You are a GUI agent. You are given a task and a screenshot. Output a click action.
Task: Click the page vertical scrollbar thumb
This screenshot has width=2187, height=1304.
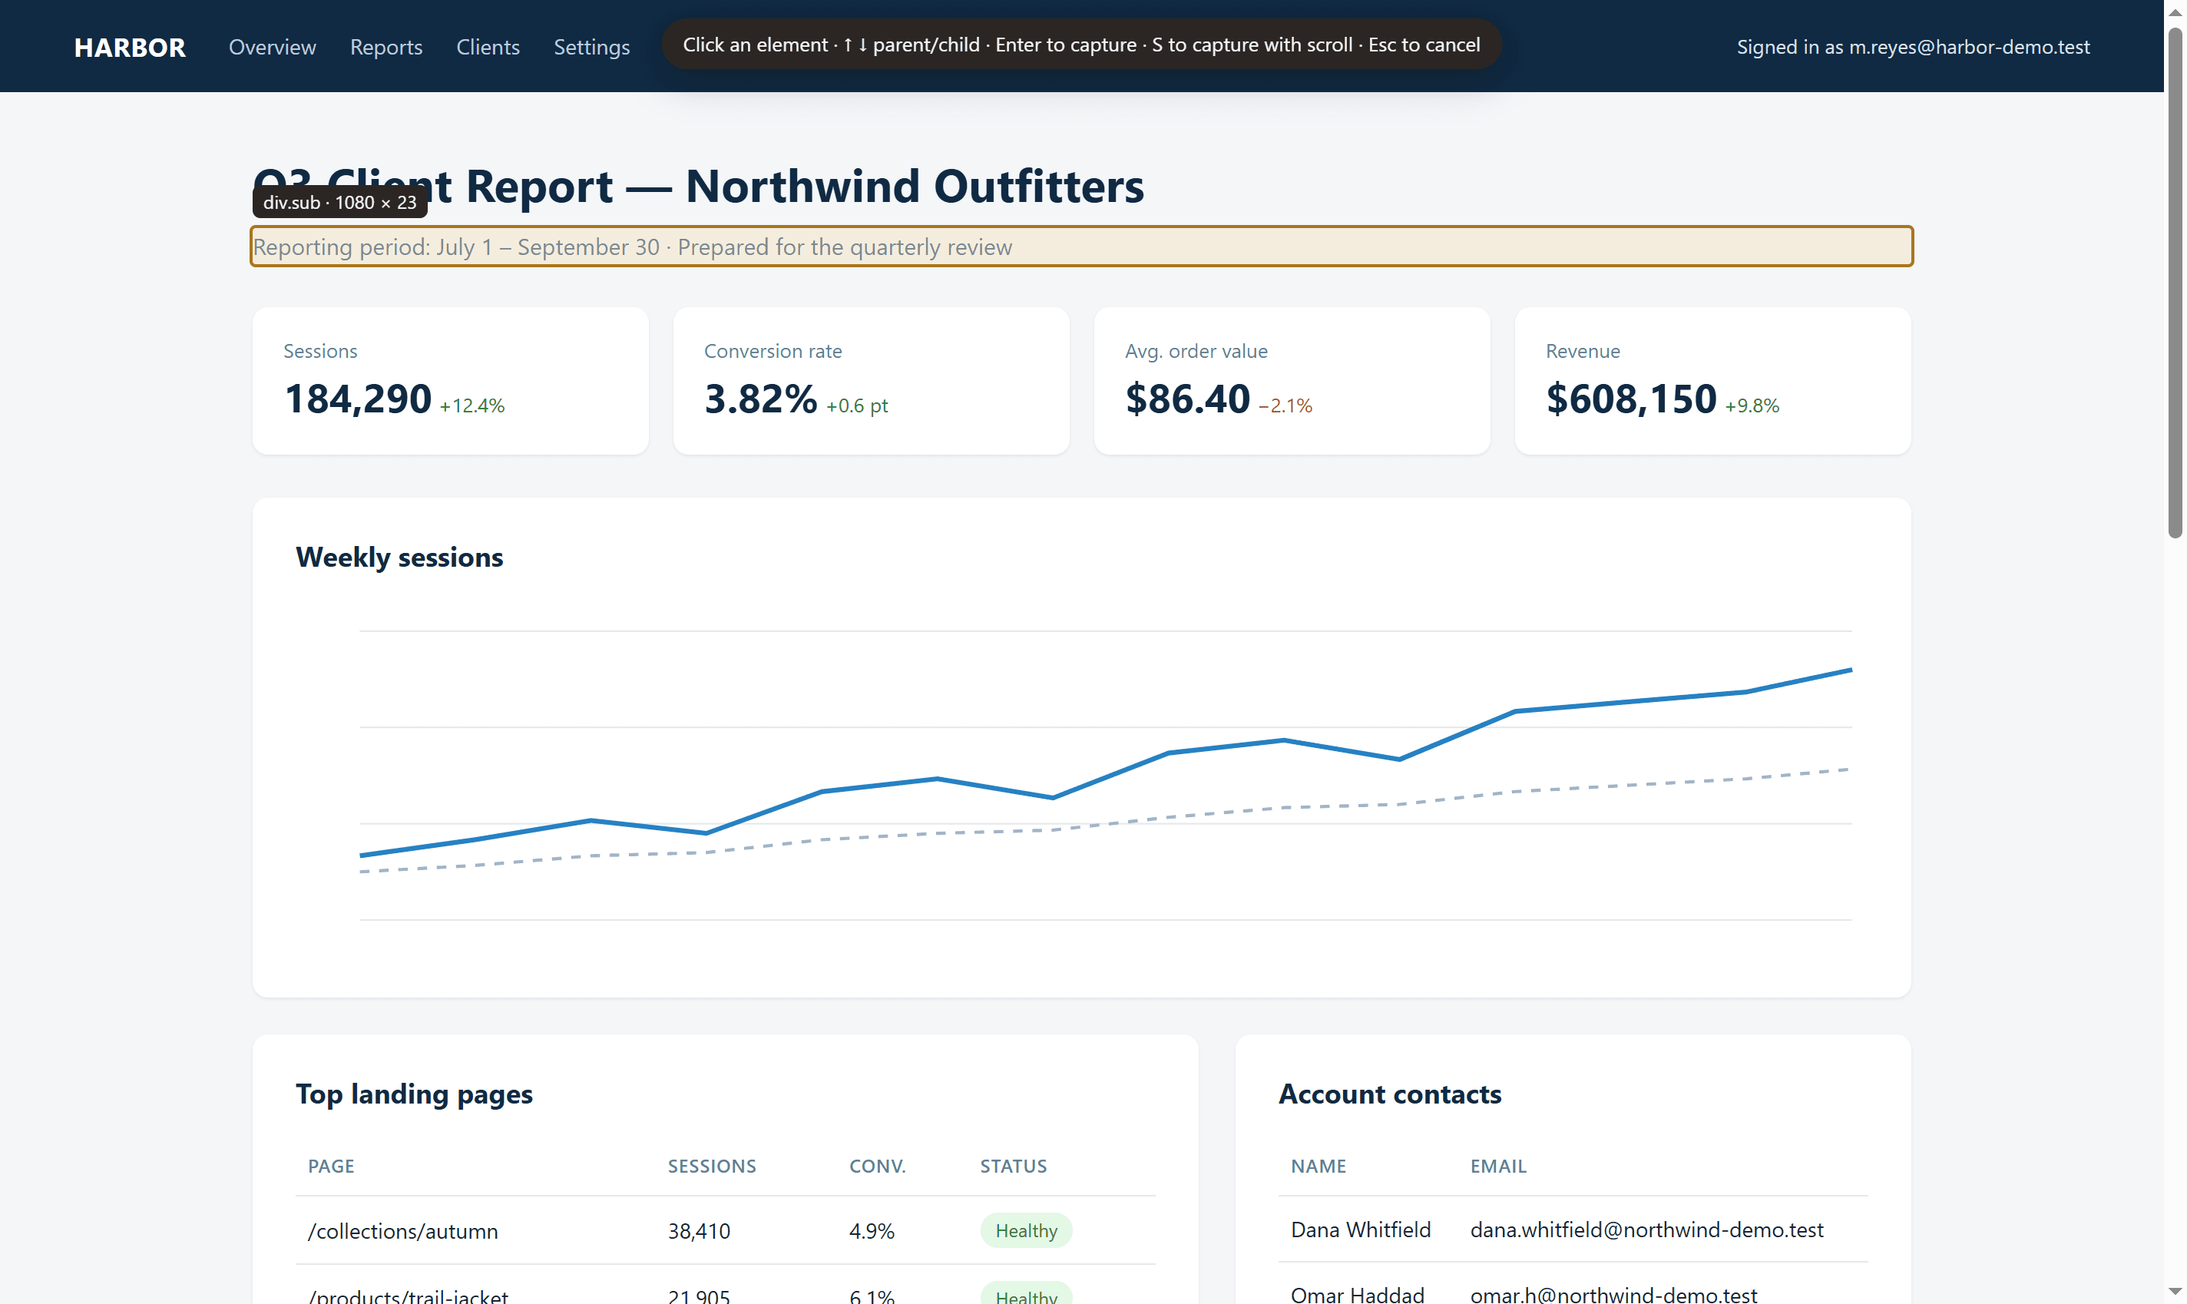pos(2175,281)
